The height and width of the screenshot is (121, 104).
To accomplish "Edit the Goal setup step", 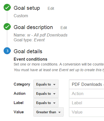I will [x=51, y=8].
